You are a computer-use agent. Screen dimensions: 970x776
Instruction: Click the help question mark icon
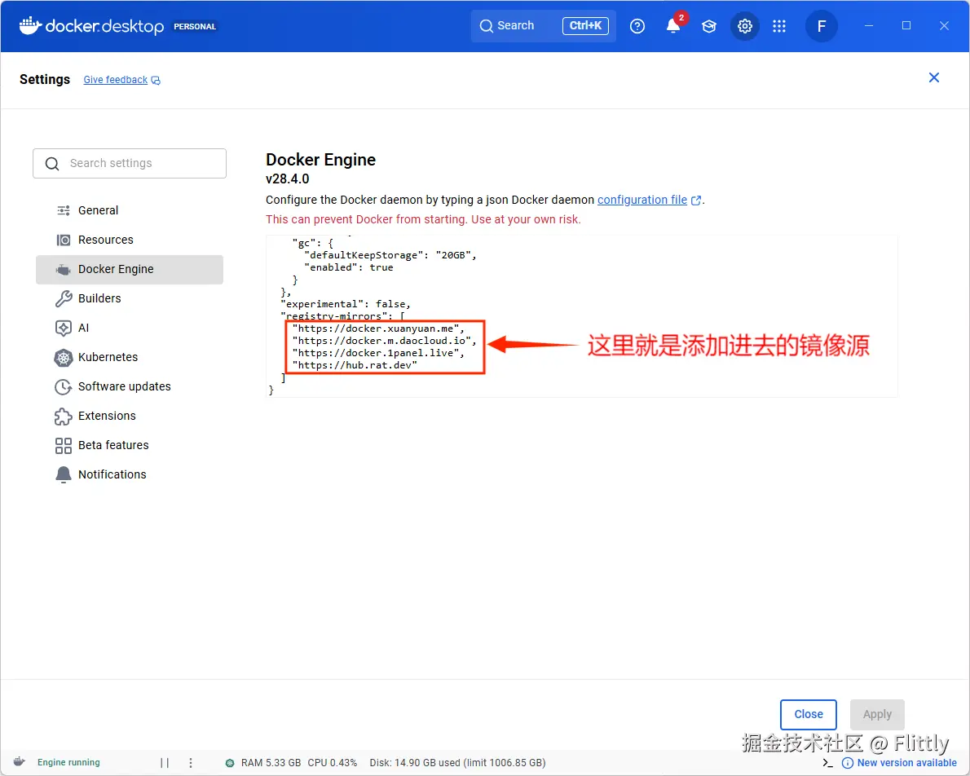pyautogui.click(x=637, y=26)
